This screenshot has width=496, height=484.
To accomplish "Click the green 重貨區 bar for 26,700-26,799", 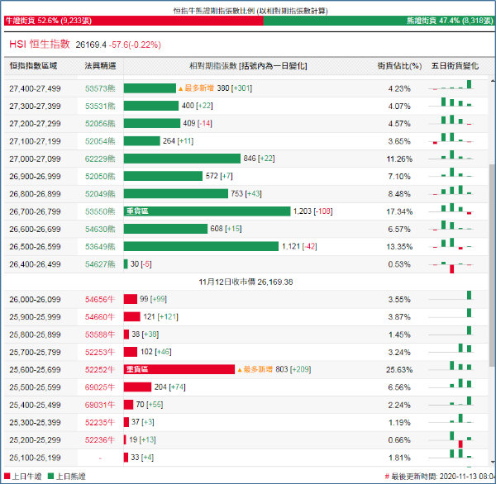I will click(x=207, y=211).
